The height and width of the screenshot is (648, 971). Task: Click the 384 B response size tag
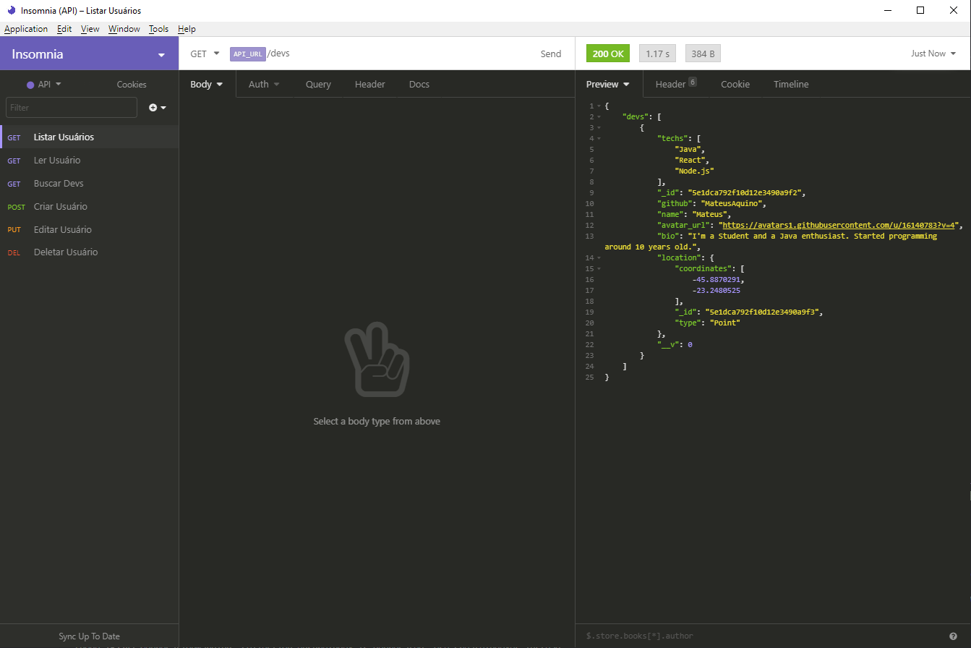click(703, 54)
